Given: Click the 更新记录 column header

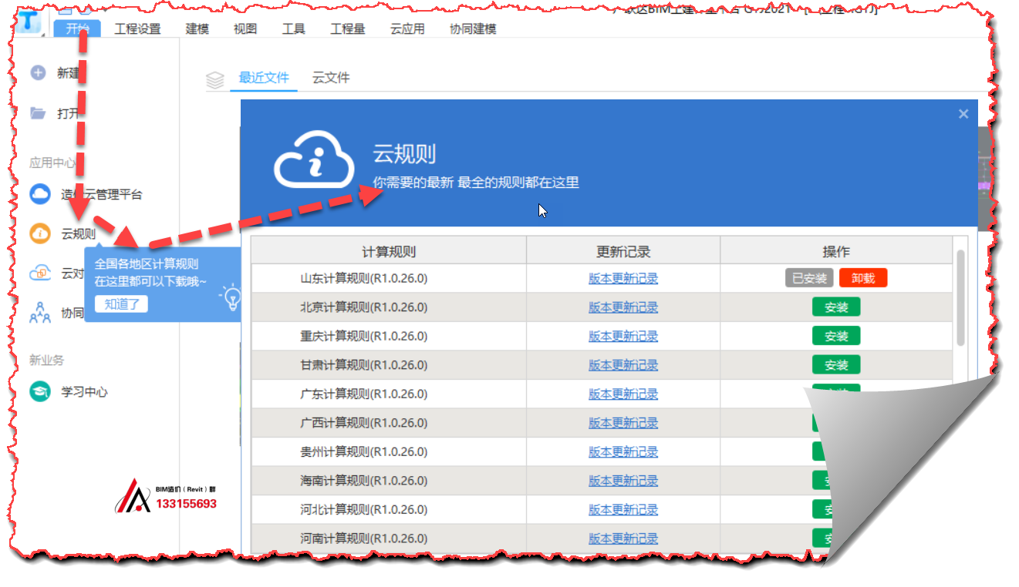Looking at the screenshot, I should click(x=623, y=251).
